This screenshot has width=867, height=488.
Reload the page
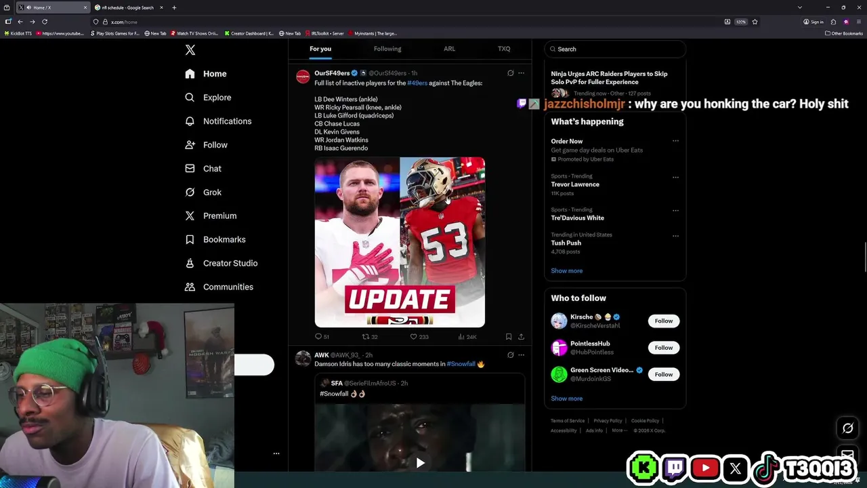[45, 22]
